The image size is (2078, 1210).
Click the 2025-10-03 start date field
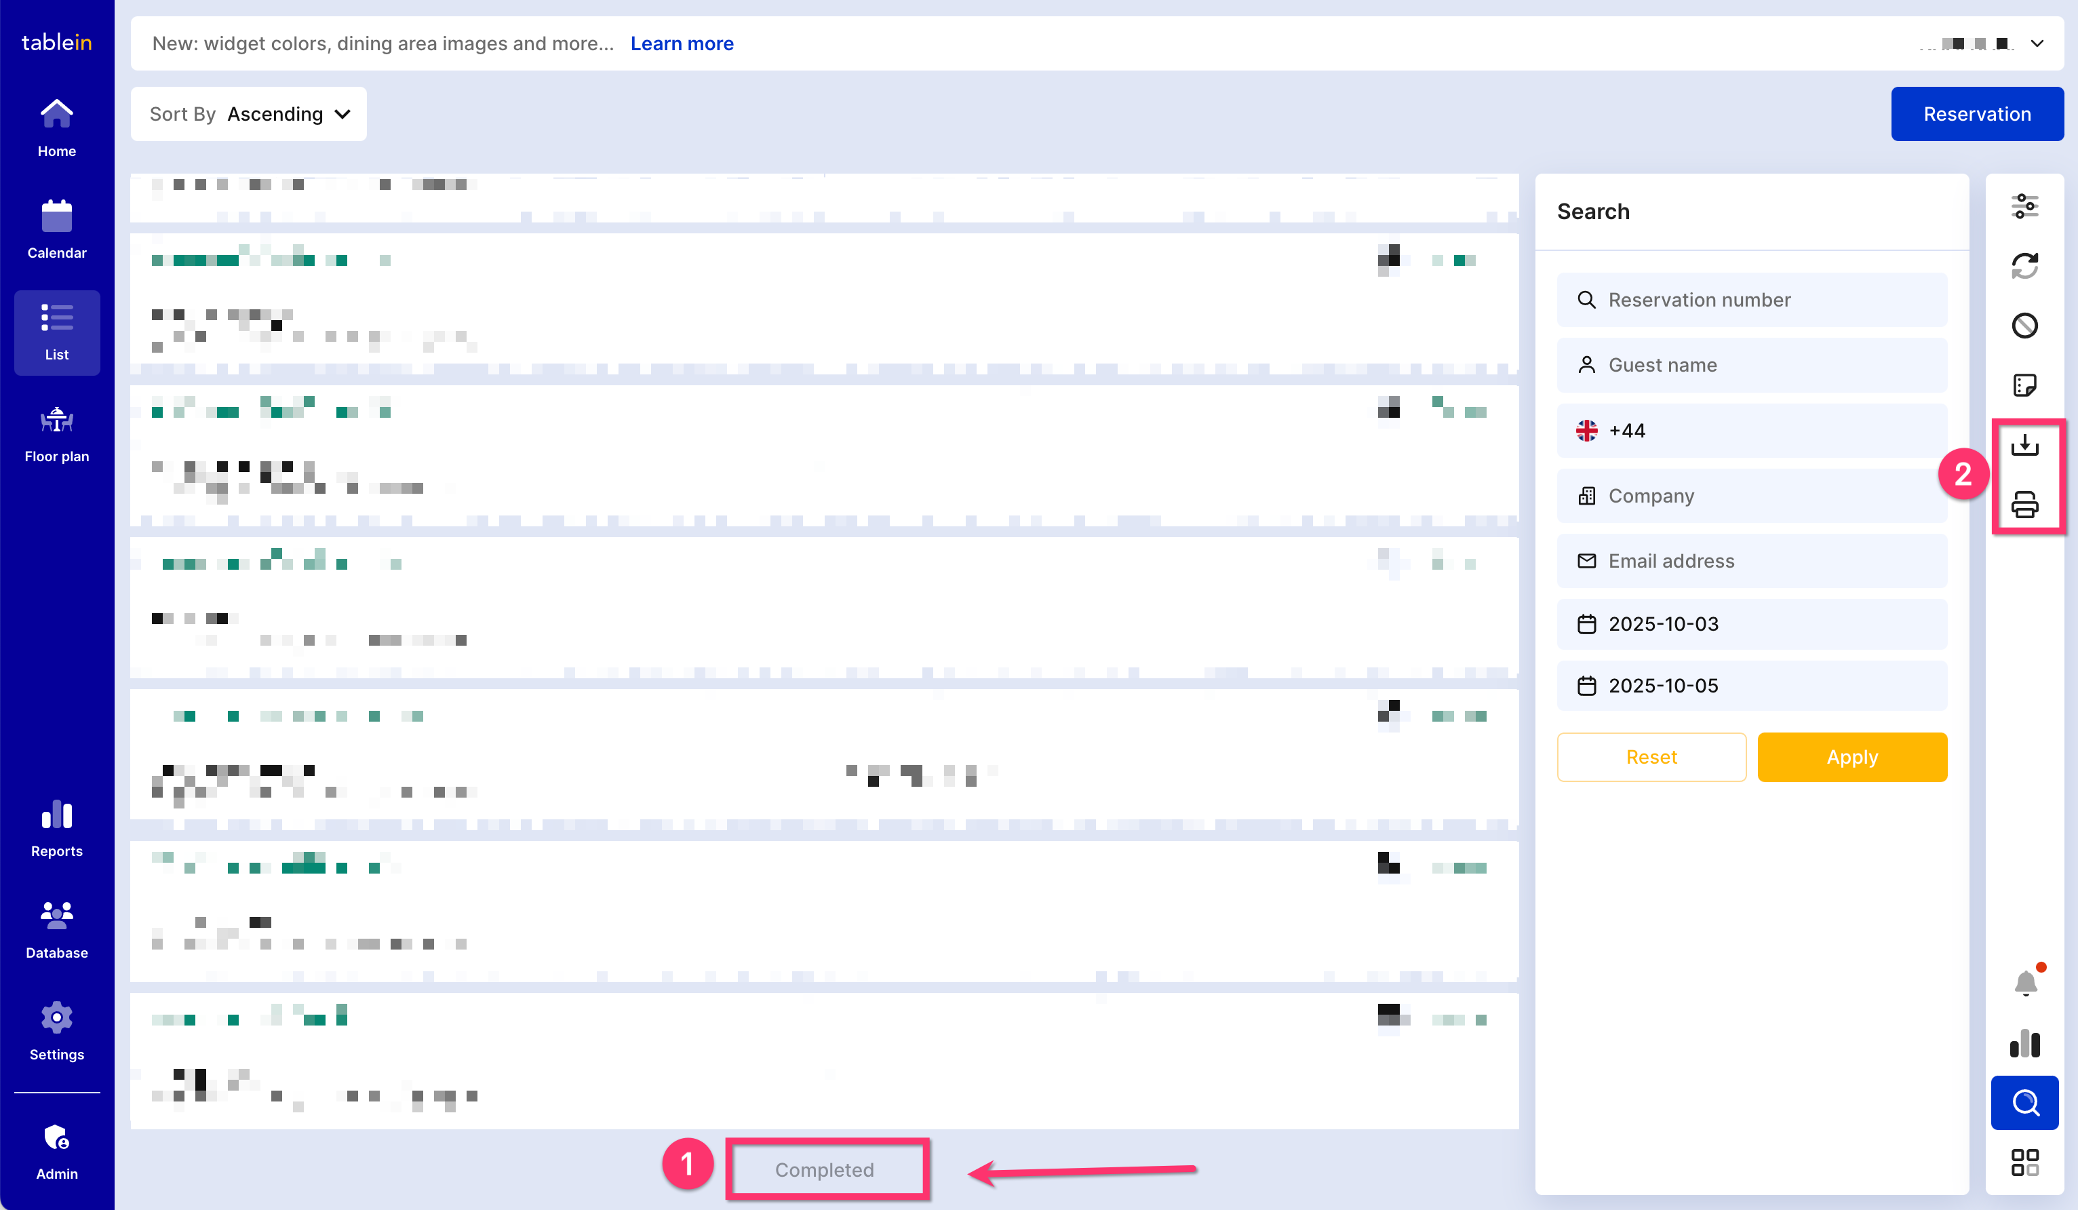click(1752, 625)
